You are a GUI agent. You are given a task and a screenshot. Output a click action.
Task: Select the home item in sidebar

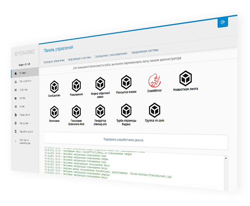25,72
